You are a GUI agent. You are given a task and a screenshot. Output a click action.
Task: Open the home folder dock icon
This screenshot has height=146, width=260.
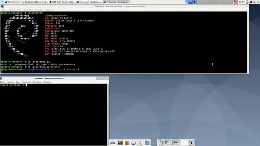point(147,143)
